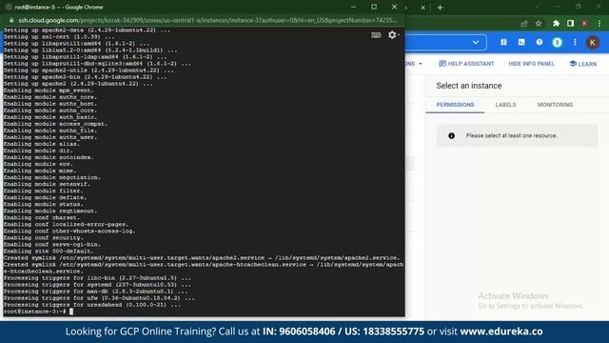Click 'Select an instance' heading text
The width and height of the screenshot is (609, 343).
coord(469,86)
